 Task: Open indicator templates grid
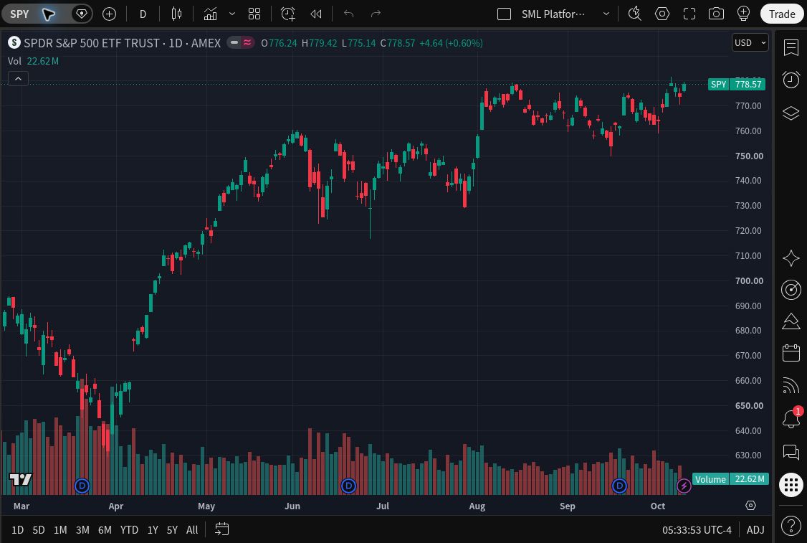254,14
